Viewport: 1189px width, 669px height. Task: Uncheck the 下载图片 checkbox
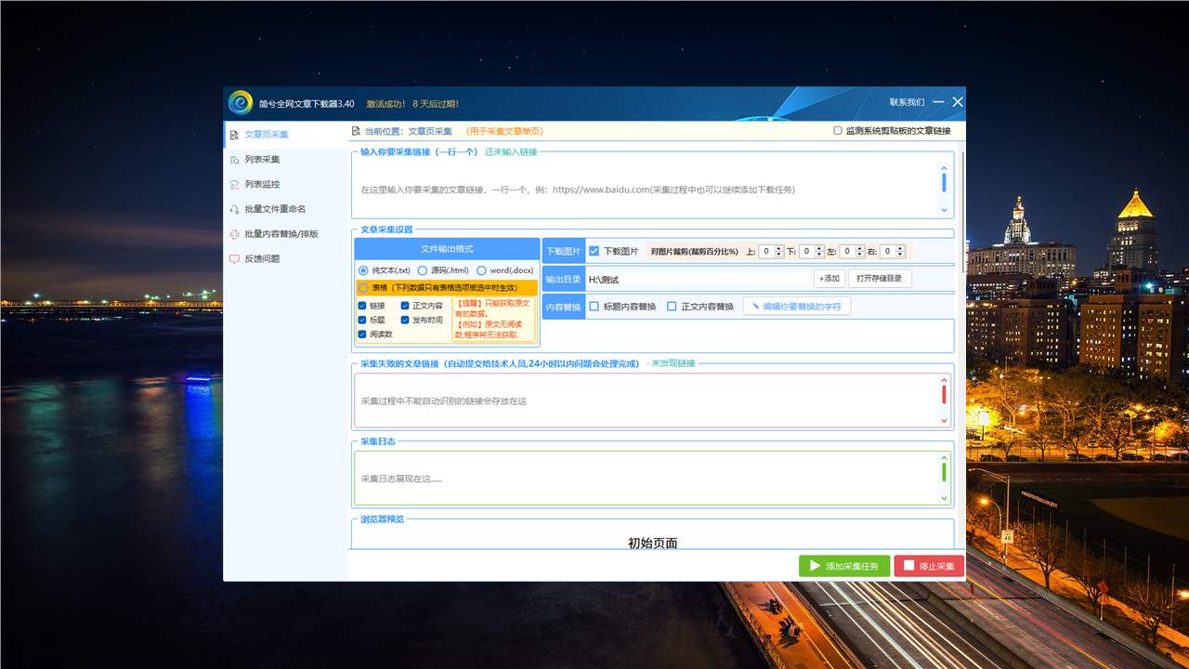point(594,251)
